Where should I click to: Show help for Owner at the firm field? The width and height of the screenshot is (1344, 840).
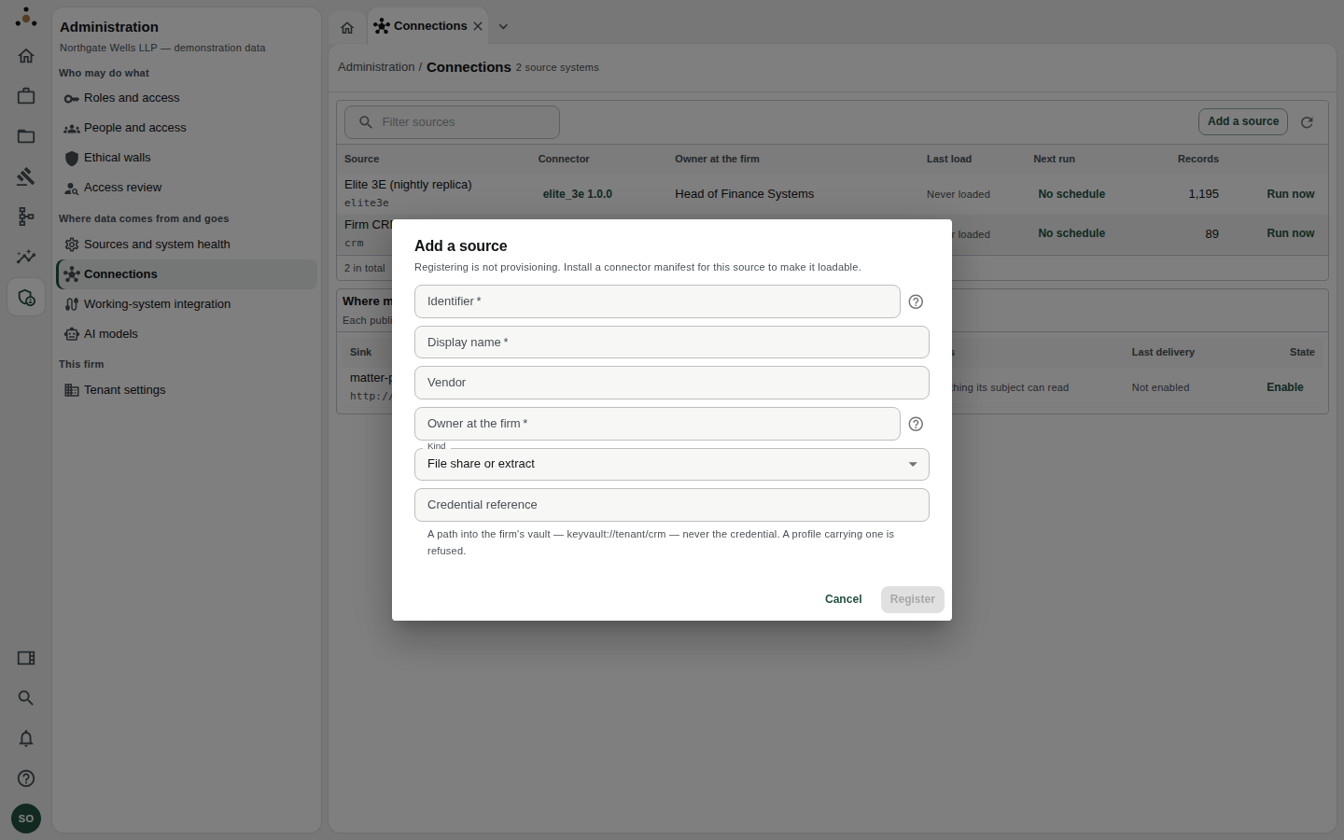916,424
